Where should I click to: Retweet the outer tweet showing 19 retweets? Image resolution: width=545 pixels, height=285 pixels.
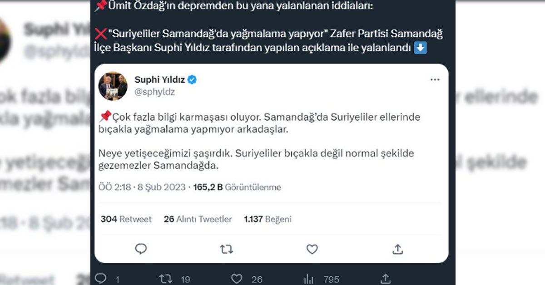coord(165,278)
